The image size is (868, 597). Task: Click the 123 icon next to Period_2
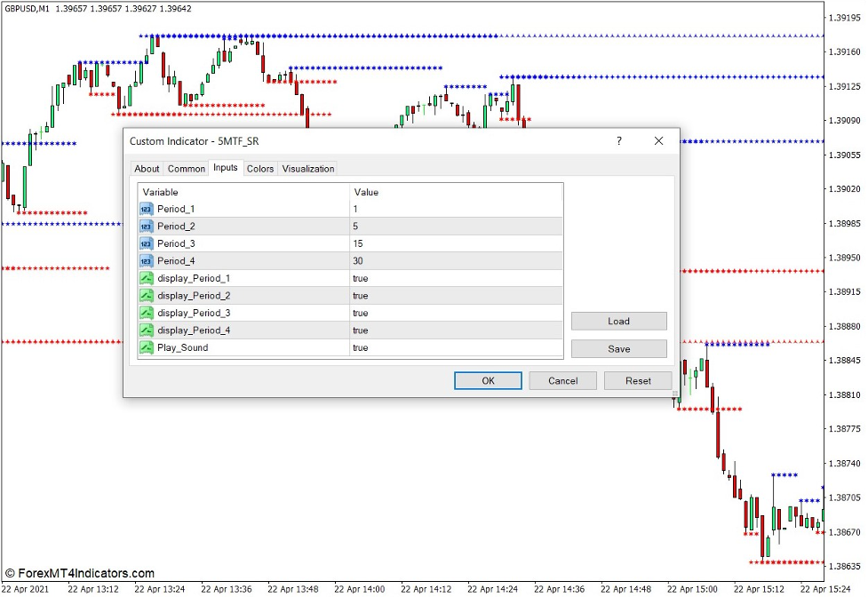point(146,226)
